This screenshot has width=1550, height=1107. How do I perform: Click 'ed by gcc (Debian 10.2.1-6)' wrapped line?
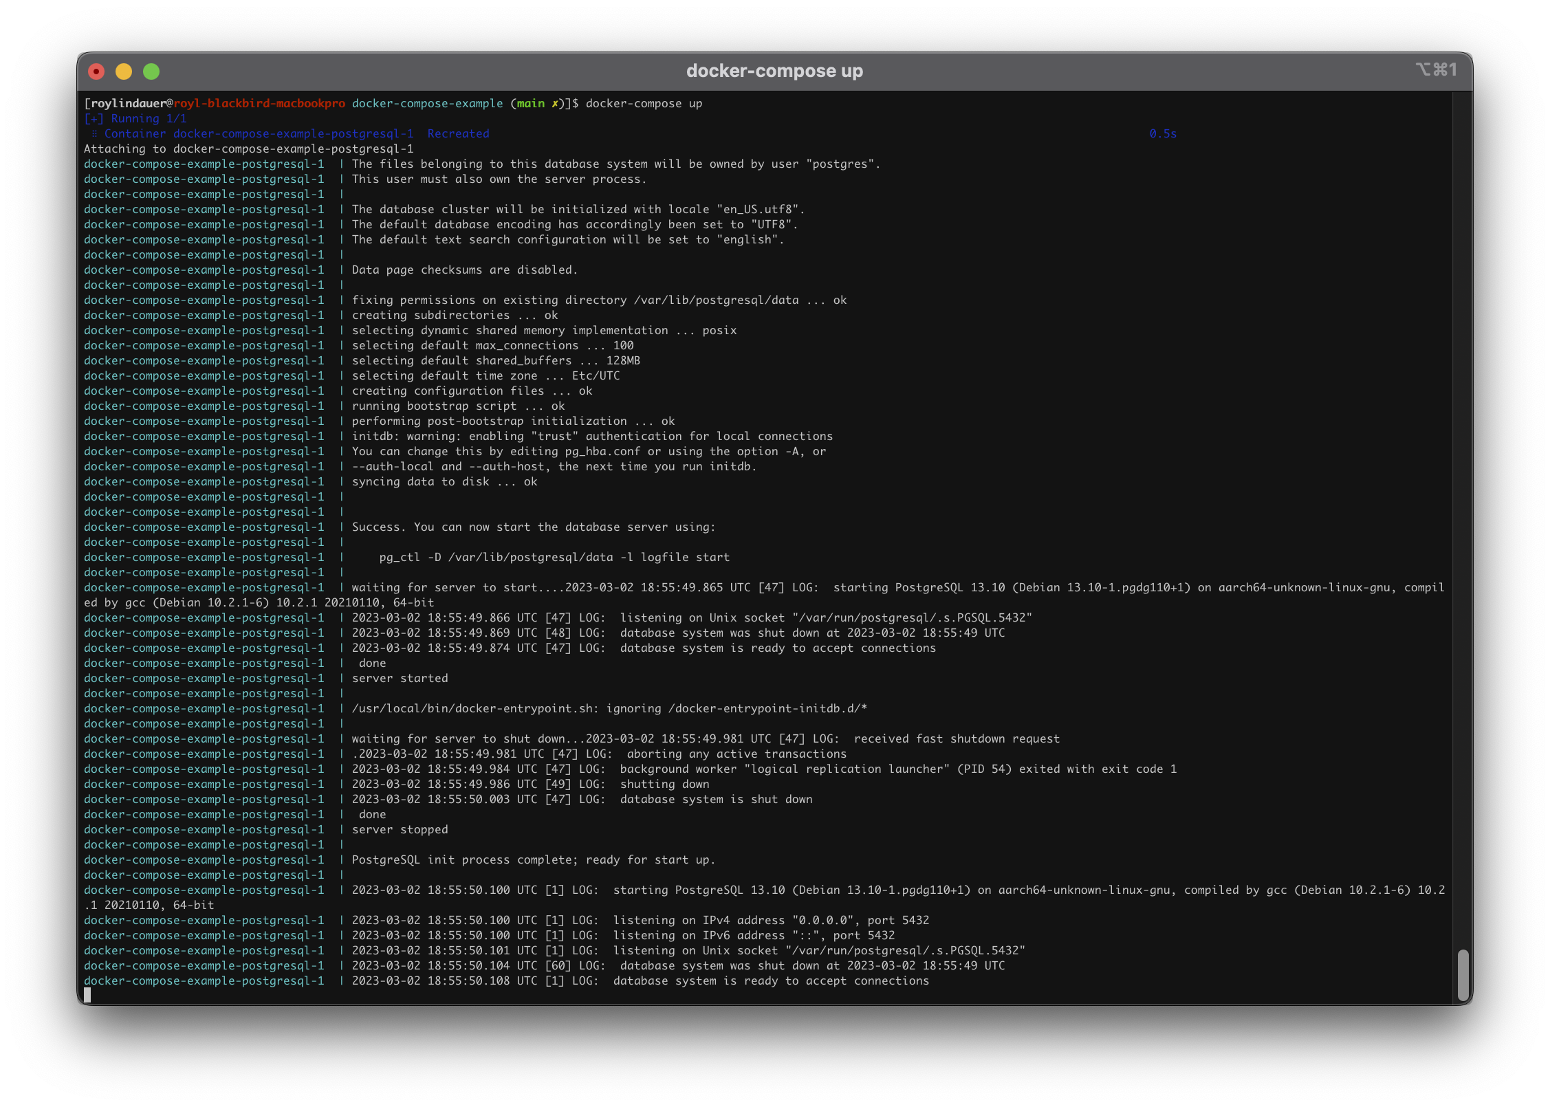pos(259,603)
